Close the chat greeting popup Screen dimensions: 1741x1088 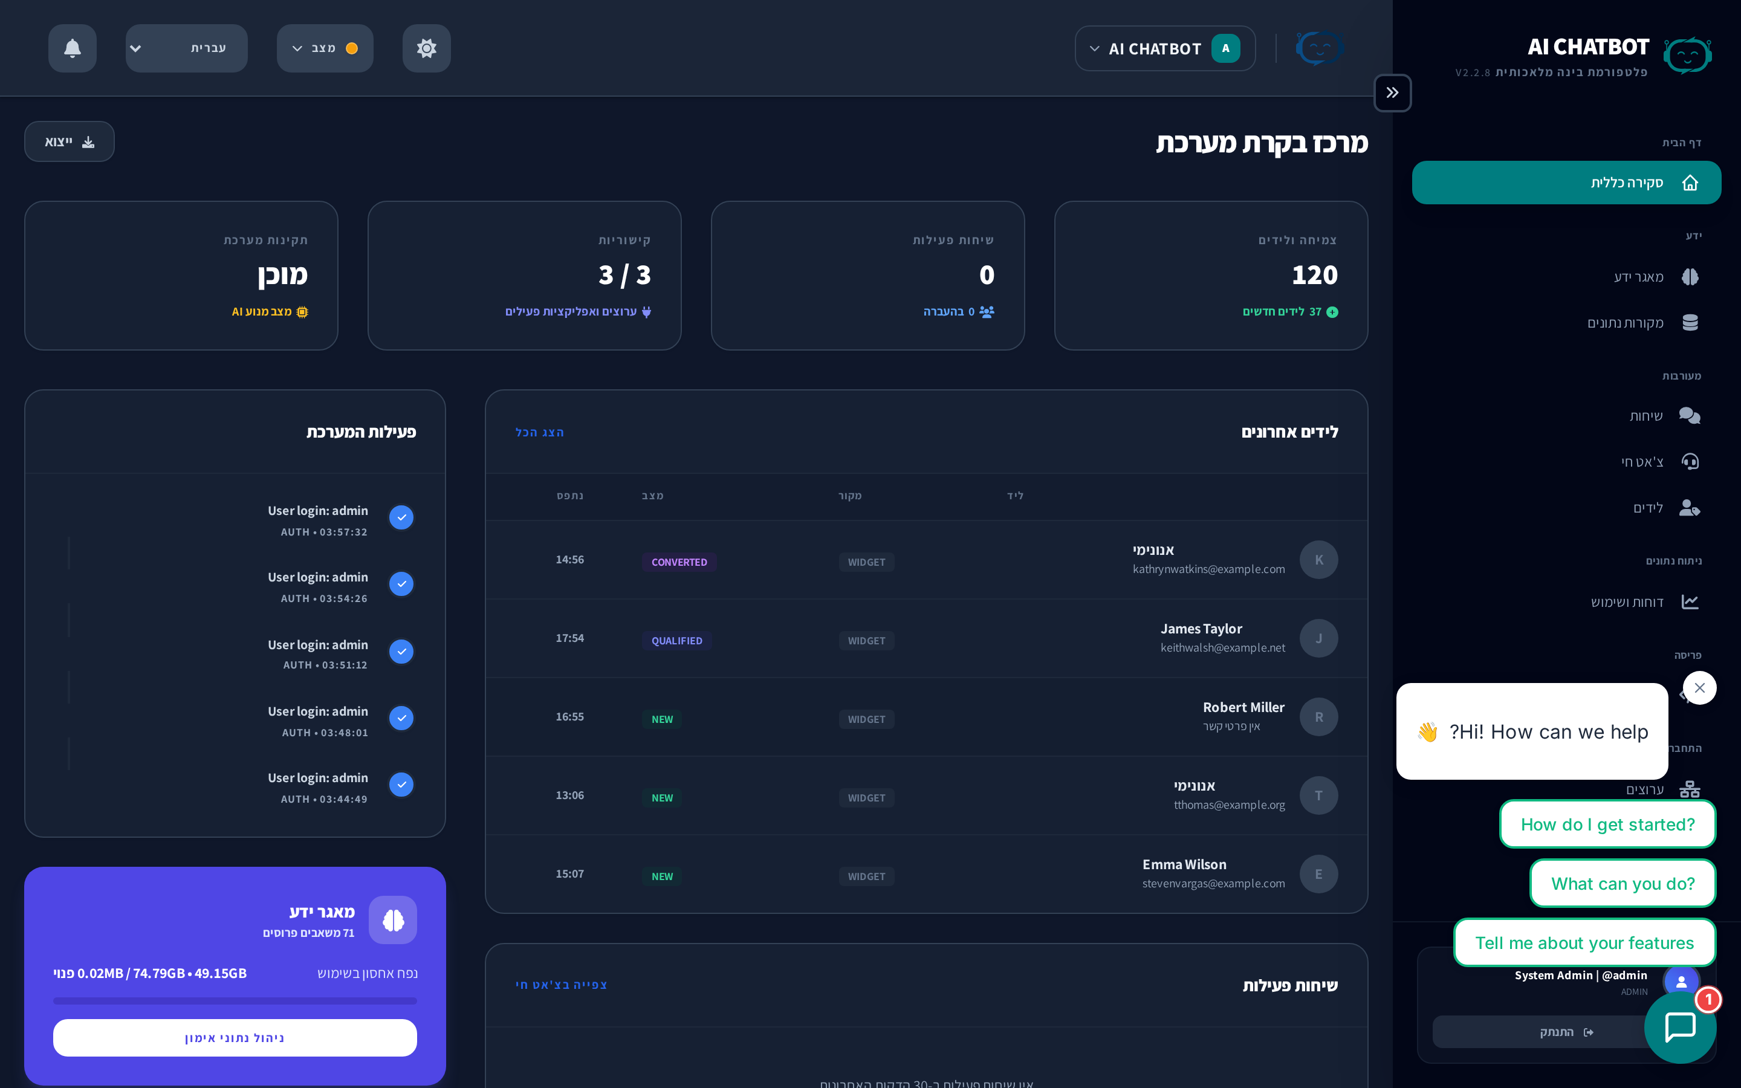(1699, 688)
